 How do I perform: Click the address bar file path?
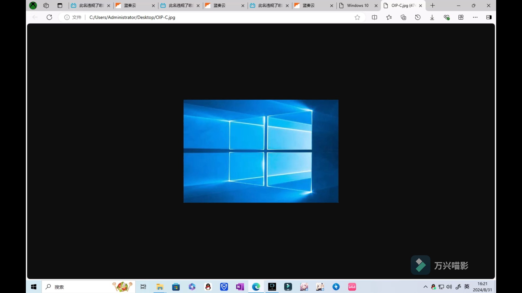pyautogui.click(x=132, y=17)
